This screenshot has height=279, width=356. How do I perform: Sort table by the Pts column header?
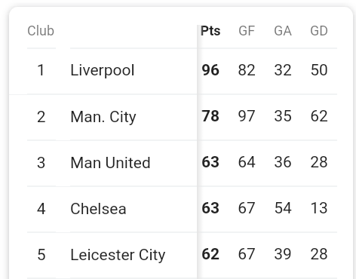coord(210,31)
